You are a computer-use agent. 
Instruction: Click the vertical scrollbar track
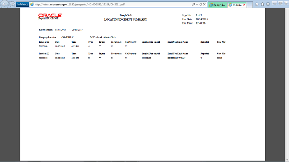[x=287, y=83]
